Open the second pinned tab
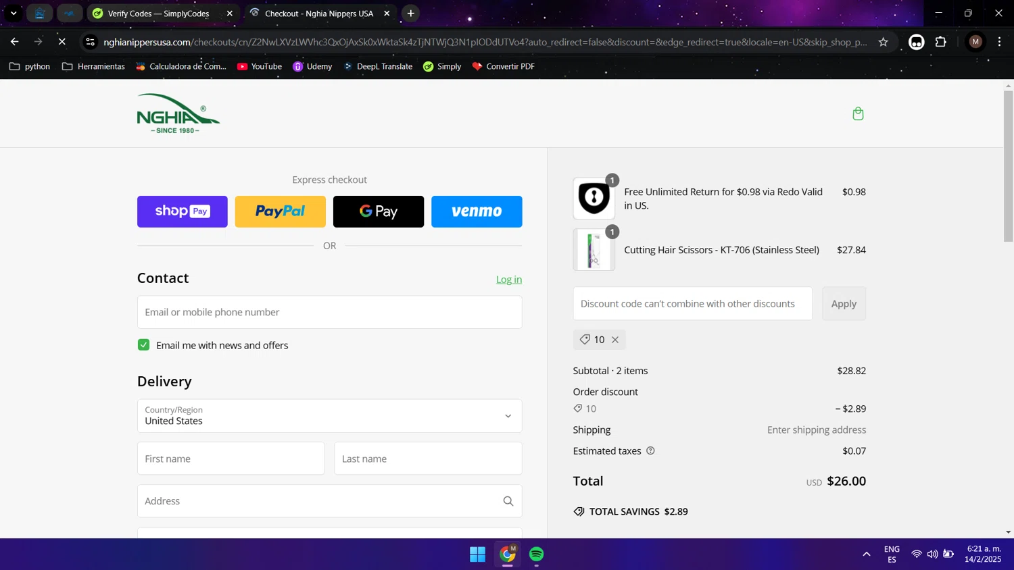1014x570 pixels. [x=70, y=14]
